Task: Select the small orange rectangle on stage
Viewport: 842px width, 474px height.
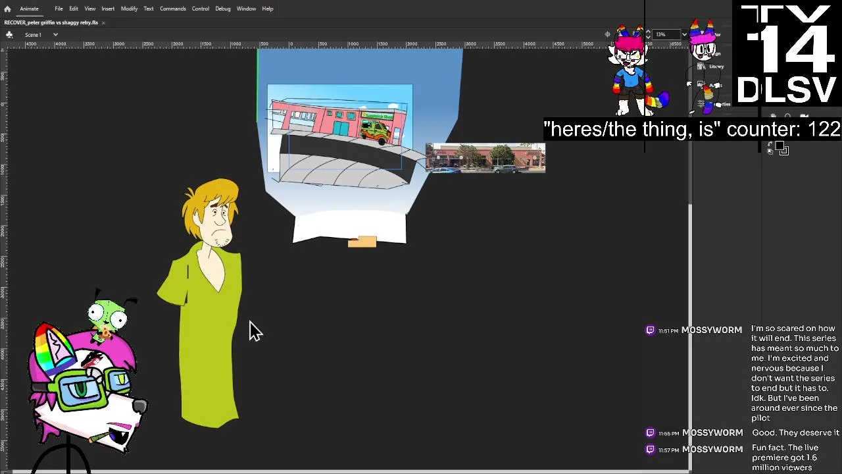Action: 362,242
